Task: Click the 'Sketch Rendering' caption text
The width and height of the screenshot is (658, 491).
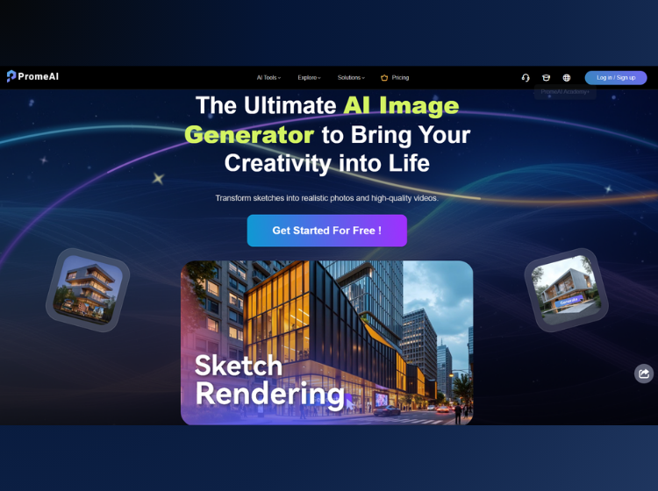Action: pyautogui.click(x=268, y=381)
